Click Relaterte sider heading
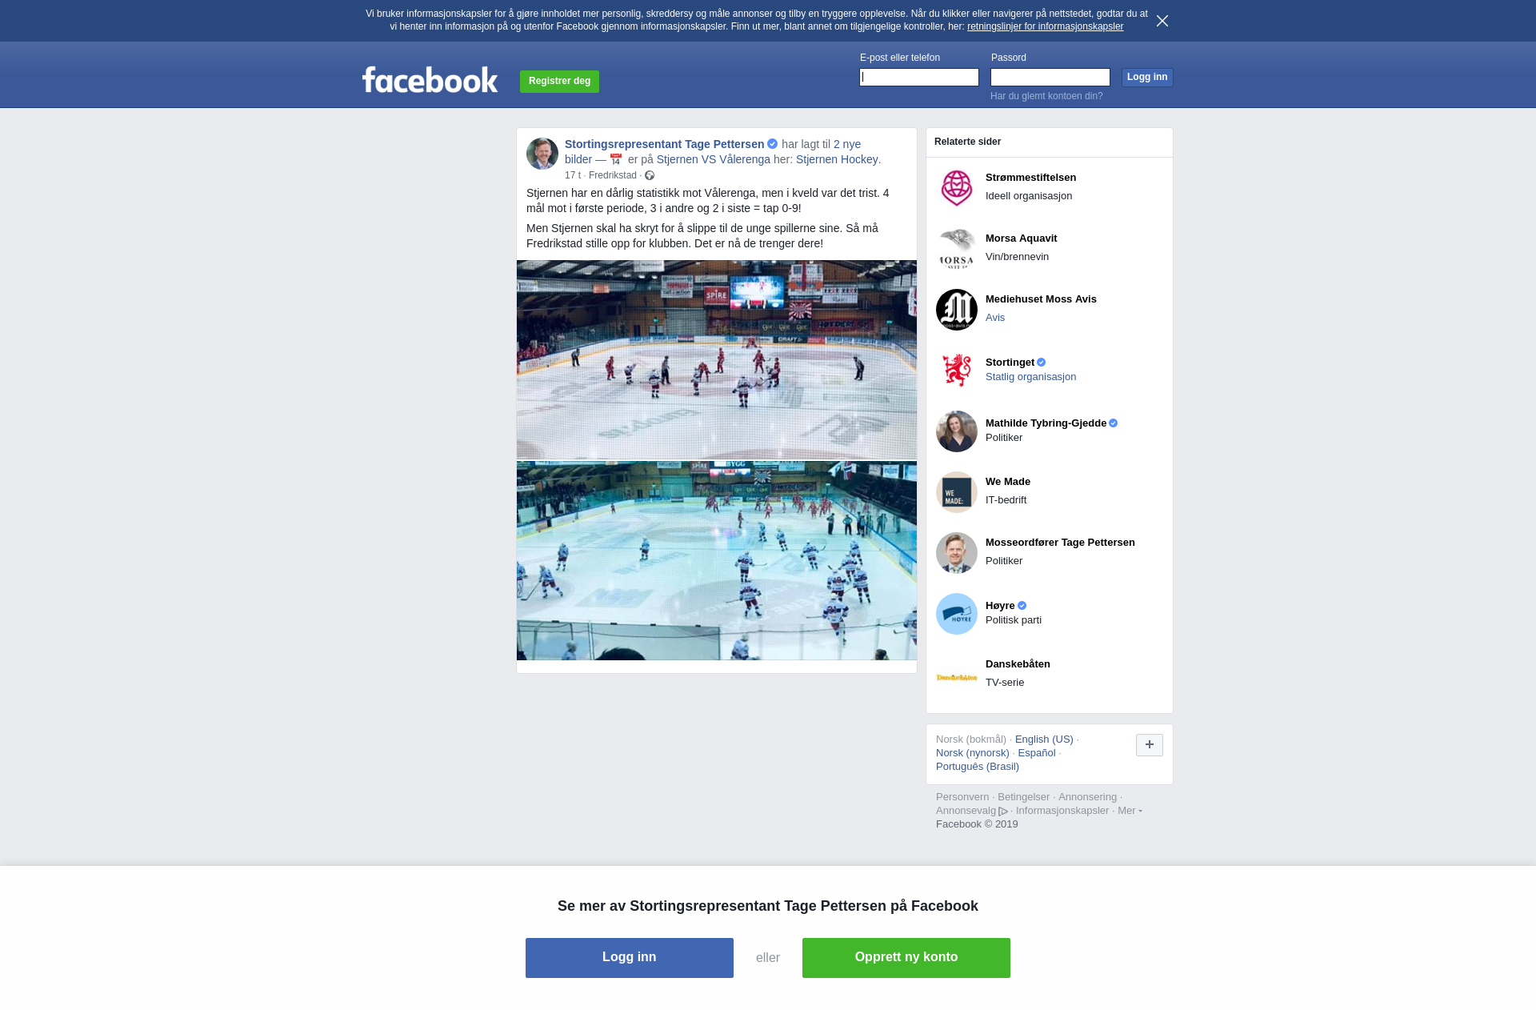This screenshot has width=1536, height=1010. [x=967, y=142]
